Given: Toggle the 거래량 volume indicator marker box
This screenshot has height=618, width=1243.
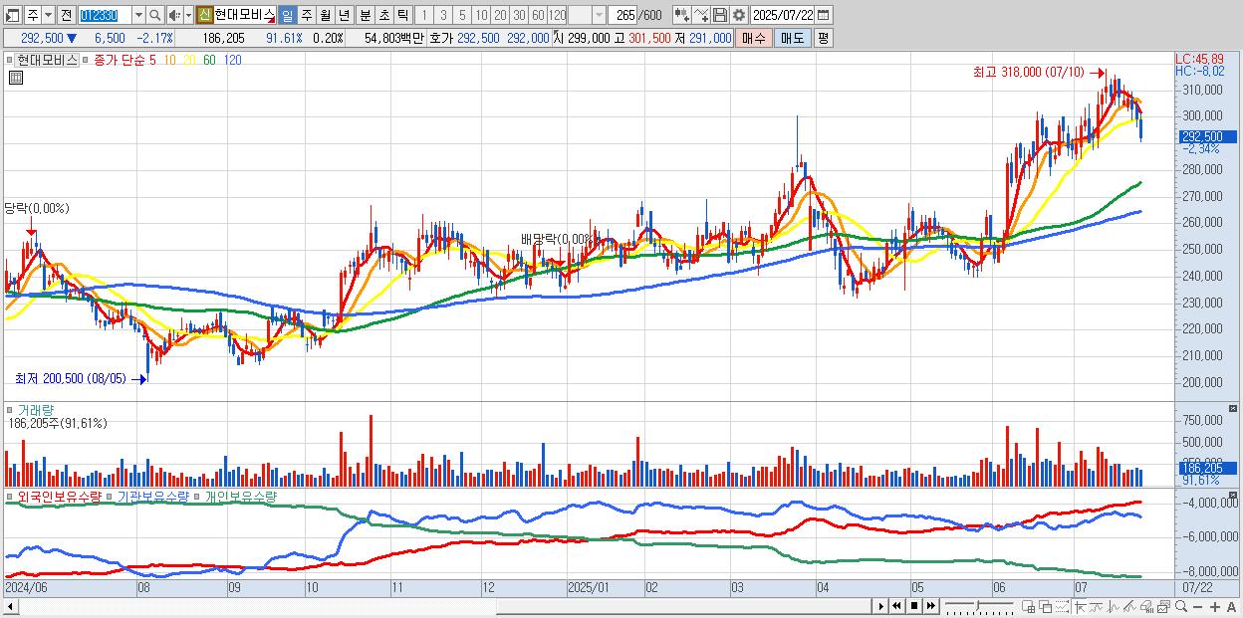Looking at the screenshot, I should (10, 409).
